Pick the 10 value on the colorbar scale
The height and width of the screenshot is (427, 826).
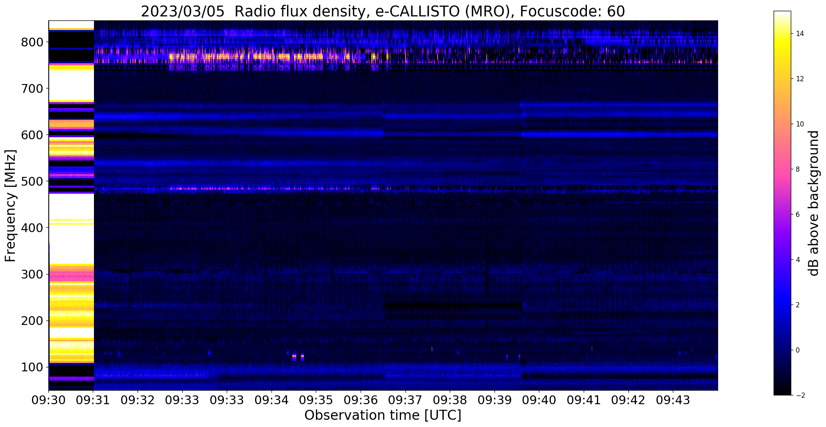tap(800, 124)
